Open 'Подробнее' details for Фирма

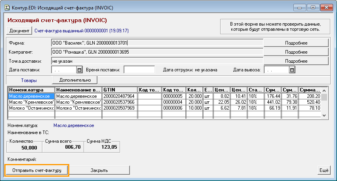point(296,43)
